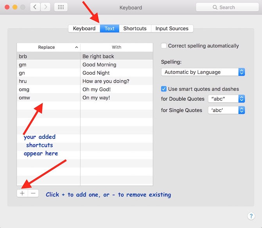The image size is (262, 228).
Task: Click the With column header
Action: 117,47
